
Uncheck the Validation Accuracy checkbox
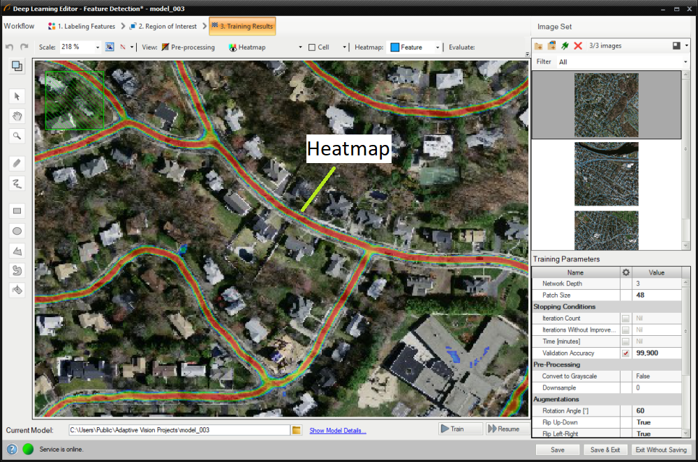[x=625, y=353]
